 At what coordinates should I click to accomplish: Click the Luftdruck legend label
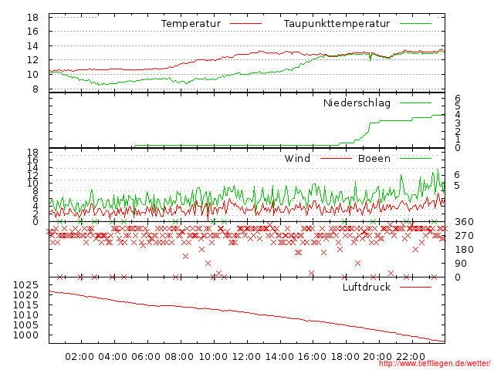[367, 287]
